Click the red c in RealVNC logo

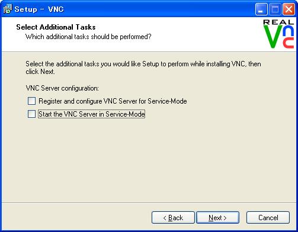288,43
